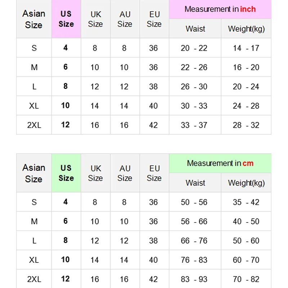Click the weight range 24 - 28

[x=246, y=106]
